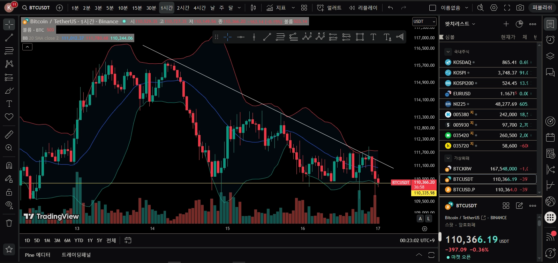This screenshot has width=558, height=263.
Task: Open the Object Tree layers panel
Action: (550, 56)
